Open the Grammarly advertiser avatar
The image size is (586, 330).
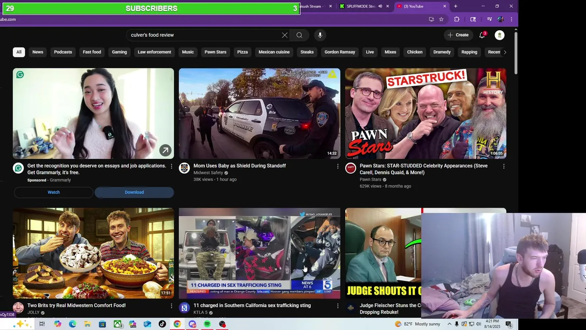(18, 168)
